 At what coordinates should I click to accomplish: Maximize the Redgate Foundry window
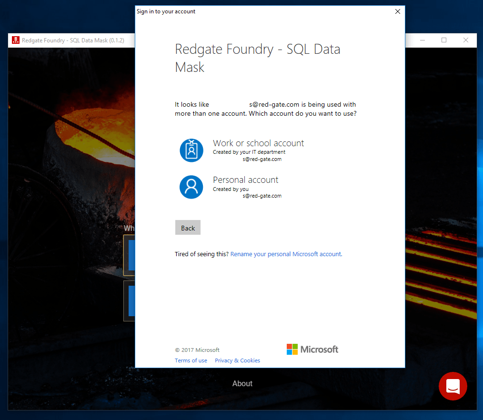(444, 40)
